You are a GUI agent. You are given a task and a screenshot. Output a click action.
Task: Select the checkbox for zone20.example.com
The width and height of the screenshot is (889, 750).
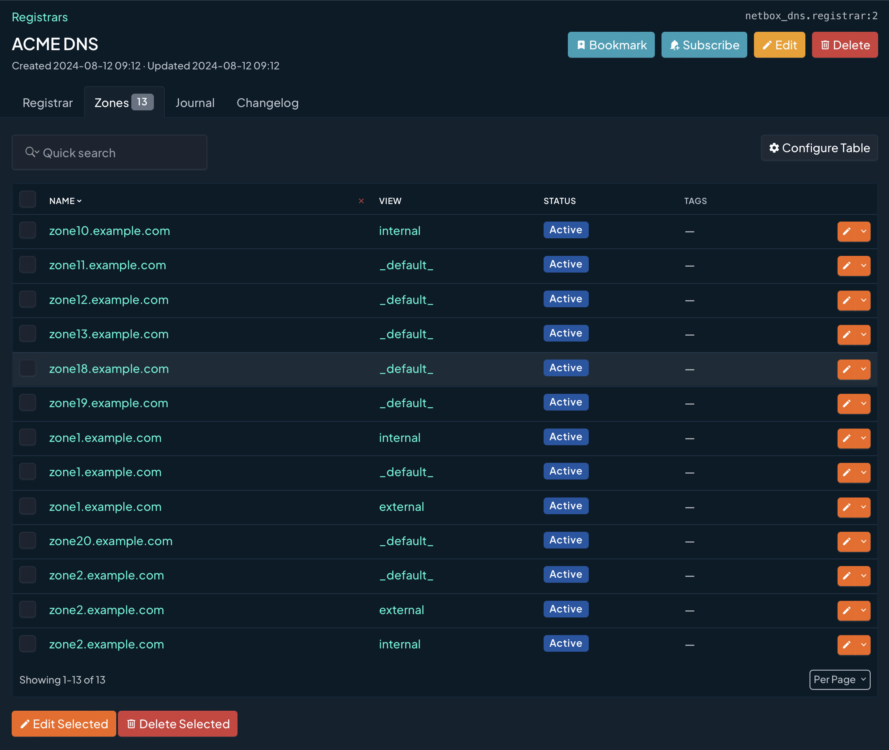pyautogui.click(x=28, y=541)
